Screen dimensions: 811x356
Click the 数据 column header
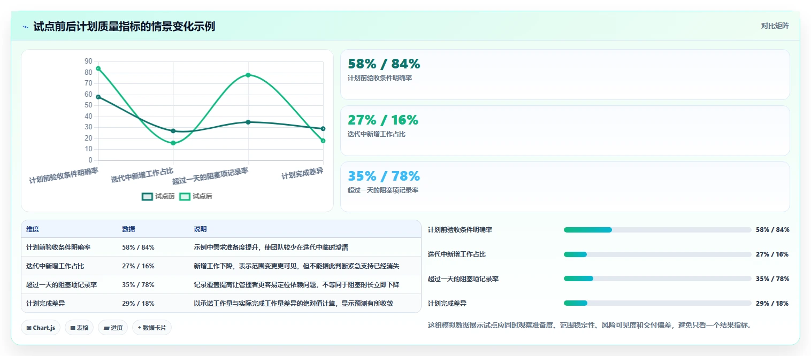click(x=128, y=229)
